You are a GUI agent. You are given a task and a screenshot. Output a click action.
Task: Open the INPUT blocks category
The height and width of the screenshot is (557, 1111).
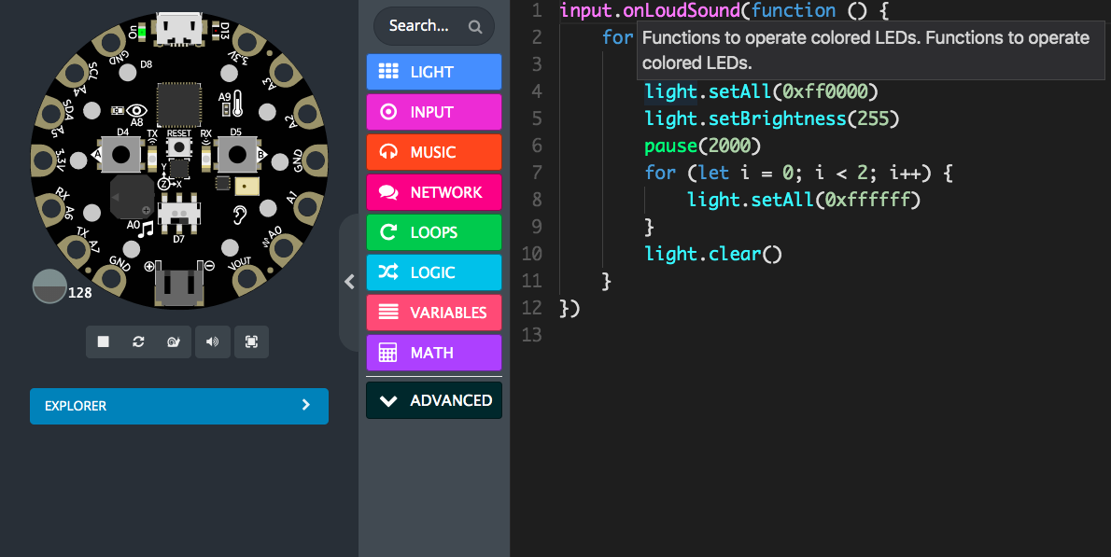coord(433,112)
